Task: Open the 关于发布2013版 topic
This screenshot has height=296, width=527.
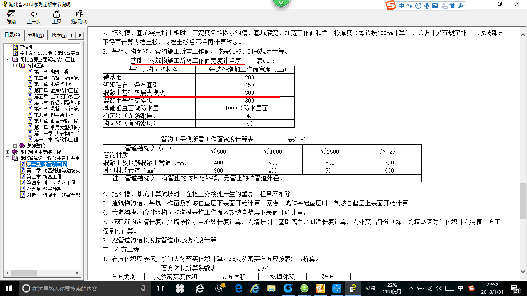Action: (x=49, y=53)
